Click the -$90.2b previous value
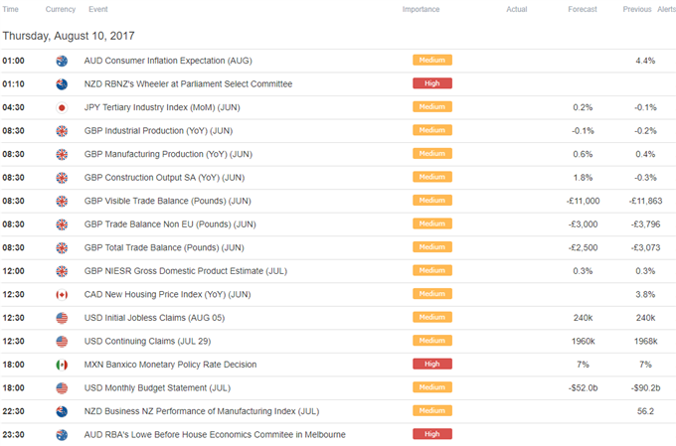 [645, 388]
